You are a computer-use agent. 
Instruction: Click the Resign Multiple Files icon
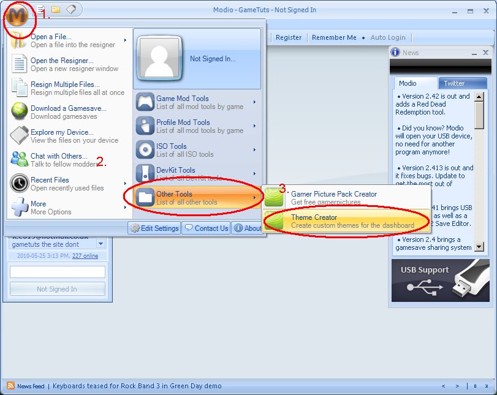(20, 88)
